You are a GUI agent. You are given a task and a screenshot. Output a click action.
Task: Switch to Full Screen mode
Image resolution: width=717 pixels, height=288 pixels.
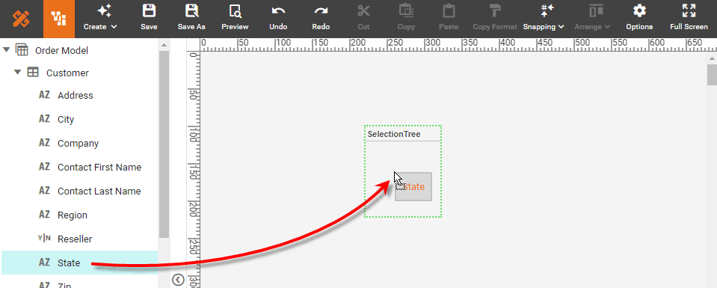pyautogui.click(x=689, y=18)
